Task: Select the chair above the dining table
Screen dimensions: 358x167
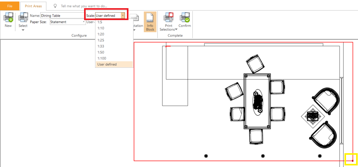Action: coord(255,63)
